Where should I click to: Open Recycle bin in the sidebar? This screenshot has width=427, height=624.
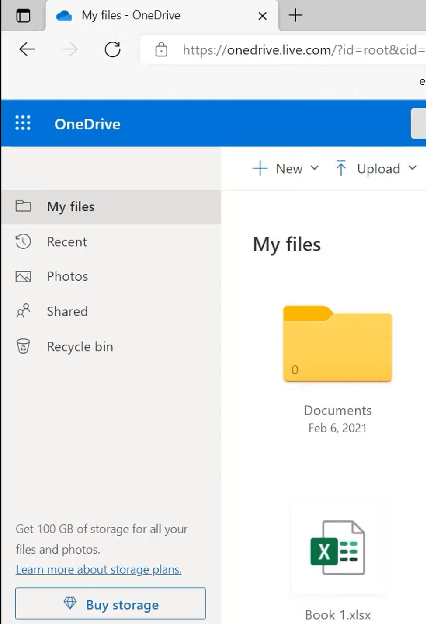pos(111,347)
